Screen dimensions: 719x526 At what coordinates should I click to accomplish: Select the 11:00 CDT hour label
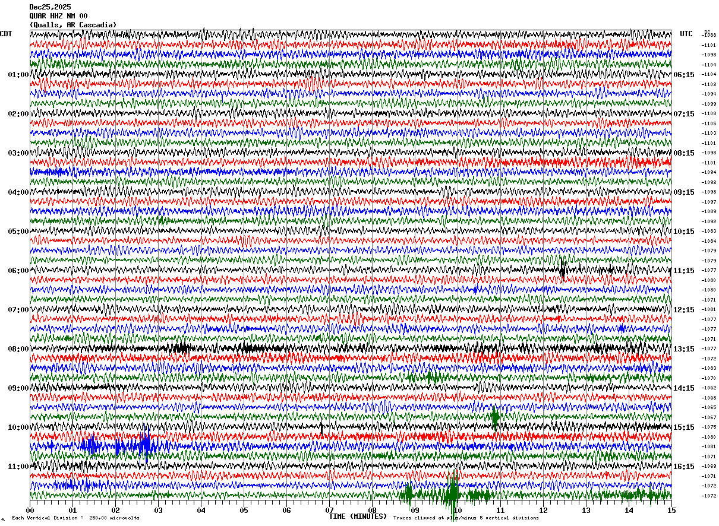click(18, 467)
